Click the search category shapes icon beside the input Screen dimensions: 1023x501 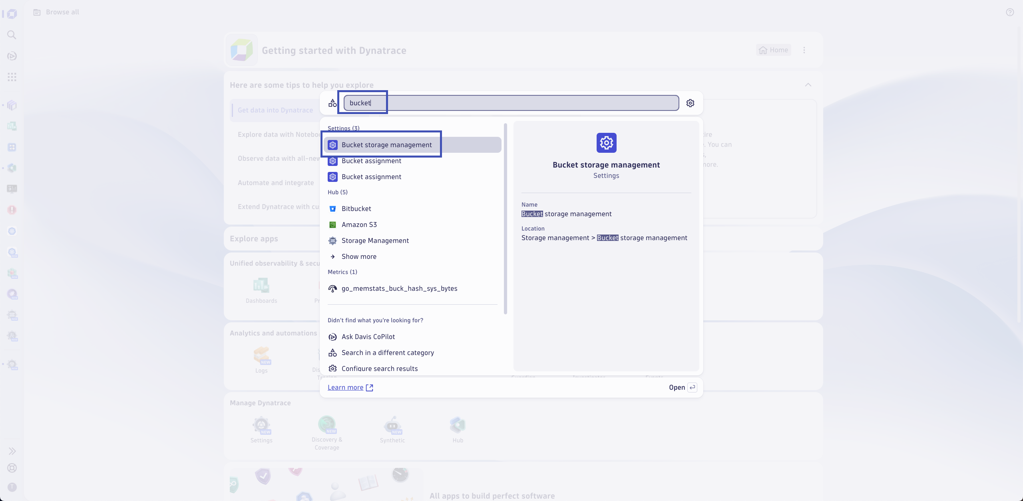click(332, 103)
